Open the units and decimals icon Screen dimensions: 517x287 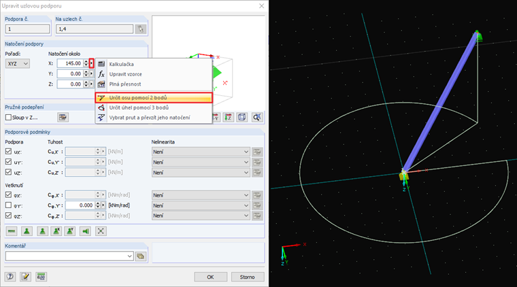tap(41, 276)
